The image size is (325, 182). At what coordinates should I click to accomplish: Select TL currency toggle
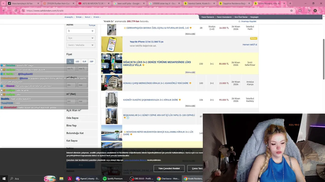[70, 61]
